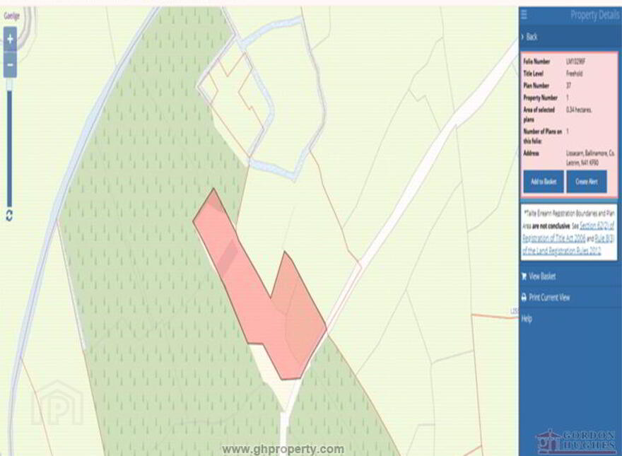Click the Create Alert button

[x=587, y=182]
